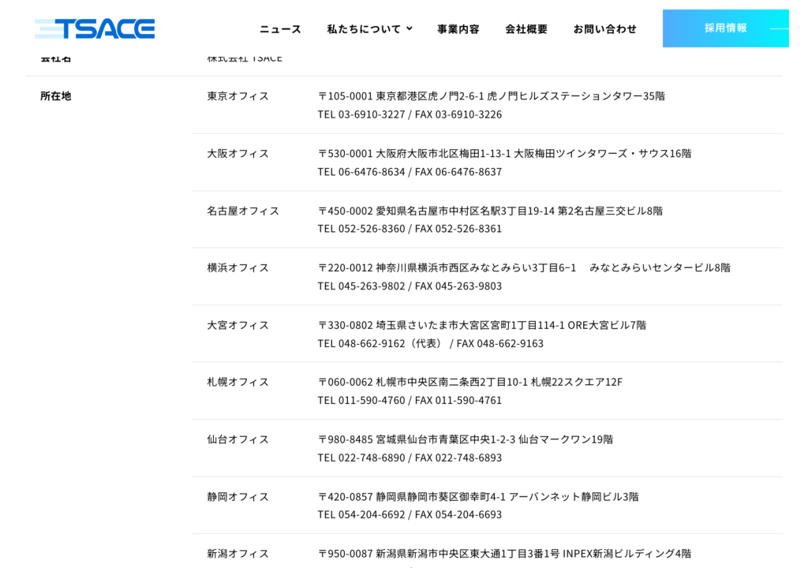Select TEL 045-263-9802 phone line
This screenshot has height=568, width=808.
[x=410, y=286]
